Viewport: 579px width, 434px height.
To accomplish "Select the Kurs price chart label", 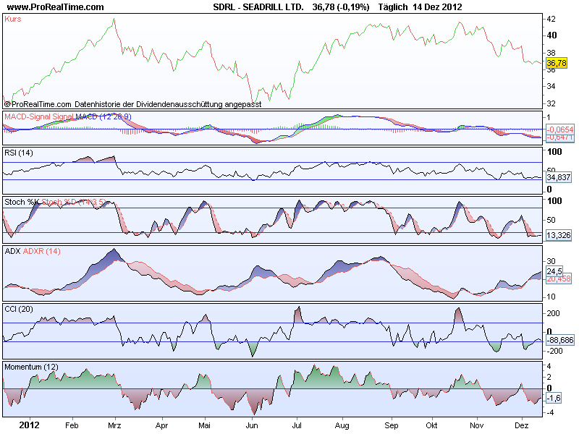I will coord(13,20).
